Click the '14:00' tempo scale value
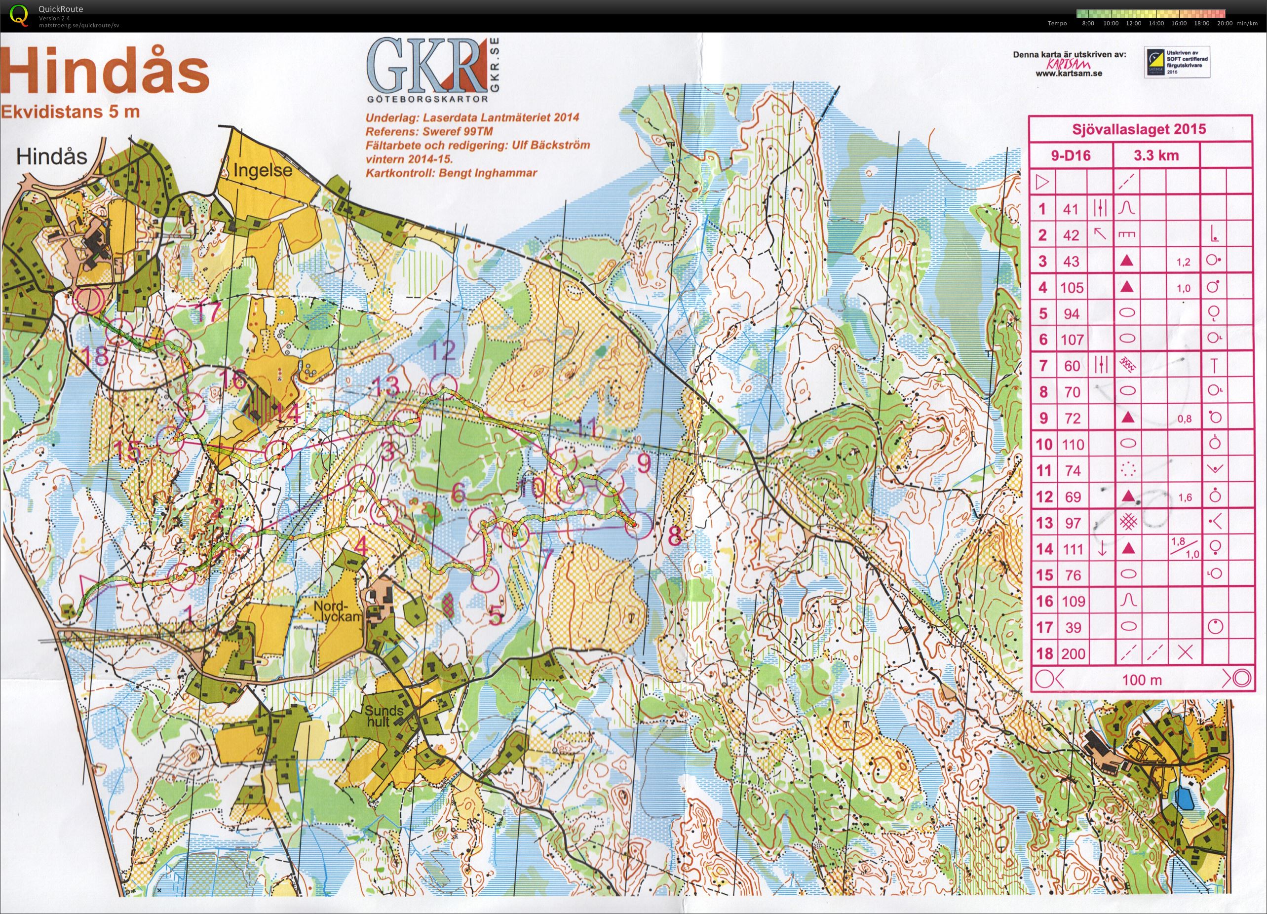1267x914 pixels. (x=1156, y=24)
